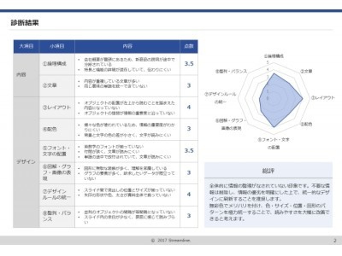Click the 総評 heading box
342x256 pixels.
[268, 170]
